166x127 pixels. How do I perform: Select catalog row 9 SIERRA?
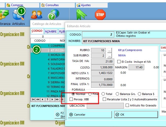tap(48, 82)
